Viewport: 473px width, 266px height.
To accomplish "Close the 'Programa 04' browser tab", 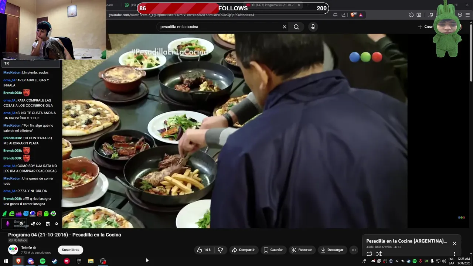I will pyautogui.click(x=299, y=5).
